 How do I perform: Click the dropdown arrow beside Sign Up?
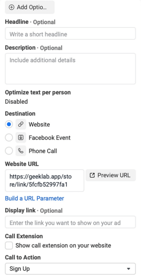tap(129, 269)
